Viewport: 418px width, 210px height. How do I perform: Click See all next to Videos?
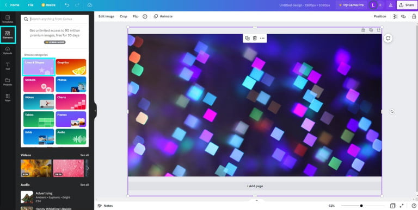pos(84,155)
